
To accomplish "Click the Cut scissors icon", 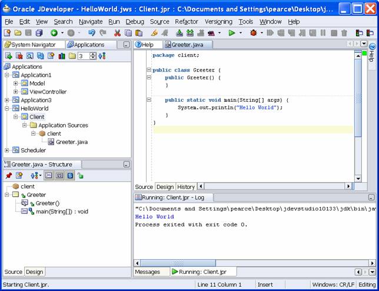I will [x=118, y=32].
